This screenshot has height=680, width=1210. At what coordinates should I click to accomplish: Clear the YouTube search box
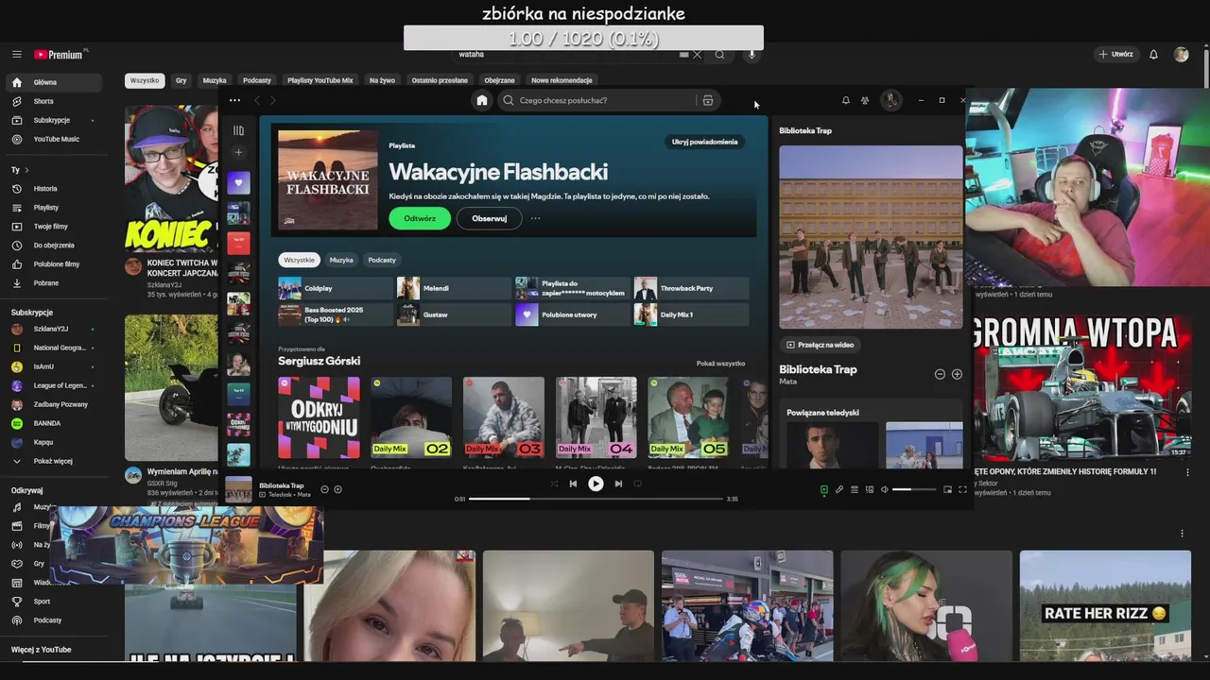[697, 55]
